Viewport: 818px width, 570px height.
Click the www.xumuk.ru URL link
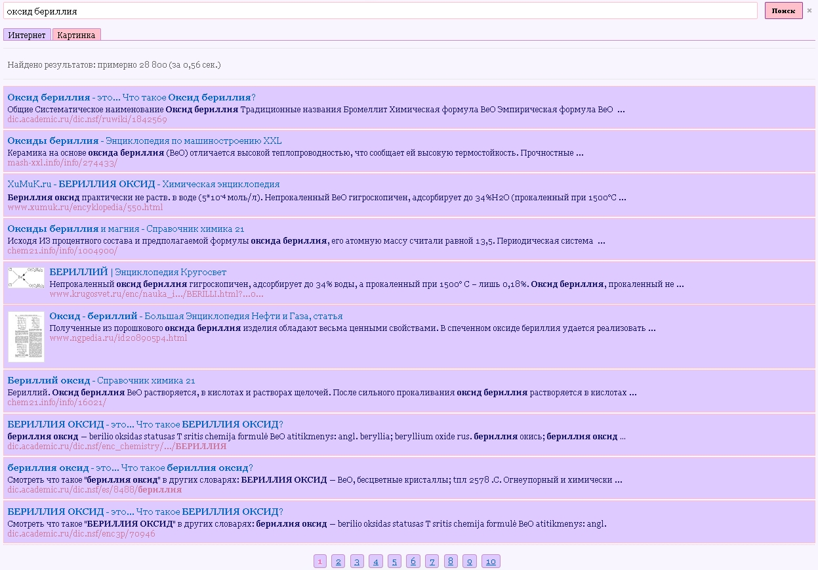[85, 207]
